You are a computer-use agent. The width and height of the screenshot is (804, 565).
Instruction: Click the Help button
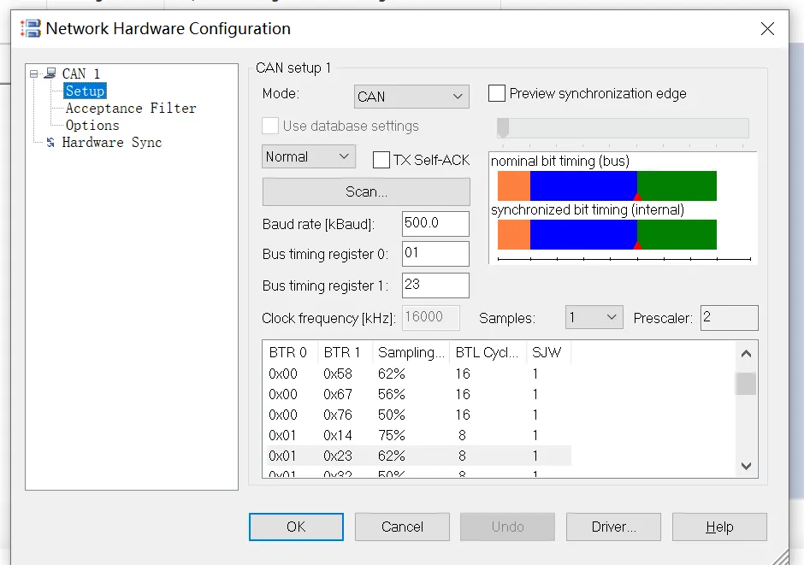(719, 527)
